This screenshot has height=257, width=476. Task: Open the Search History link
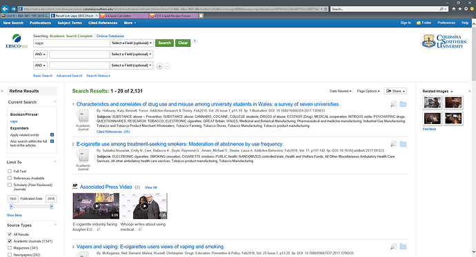coord(98,76)
